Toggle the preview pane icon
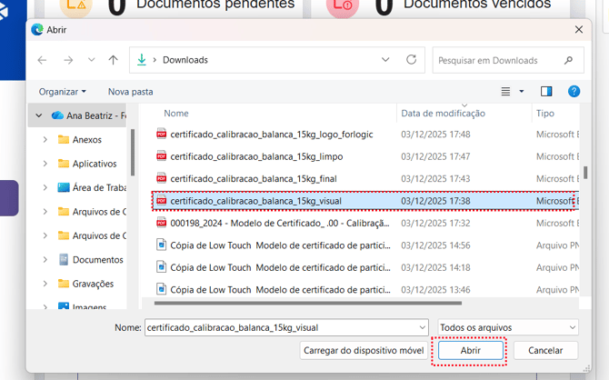The height and width of the screenshot is (380, 609). (546, 92)
